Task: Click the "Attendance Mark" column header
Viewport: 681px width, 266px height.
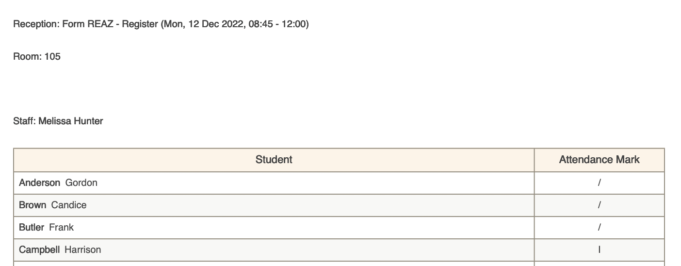Action: click(599, 160)
